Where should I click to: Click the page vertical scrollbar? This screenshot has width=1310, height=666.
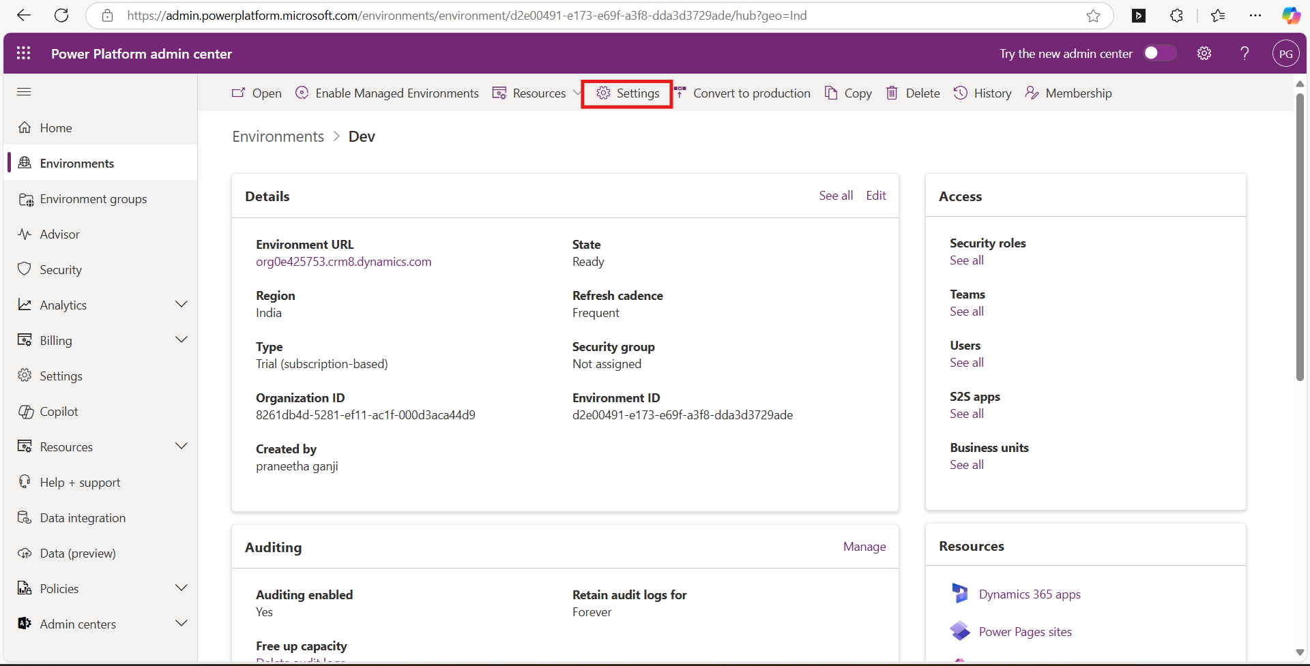1300,239
